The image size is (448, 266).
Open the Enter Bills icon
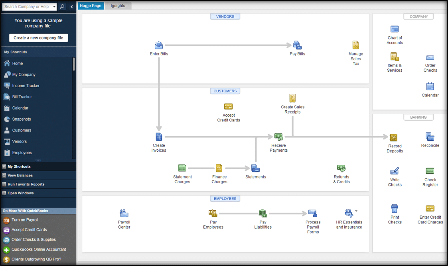coord(159,45)
